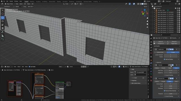Open the Default orientation dropdown
This screenshot has height=101, width=181.
[x=18, y=6]
